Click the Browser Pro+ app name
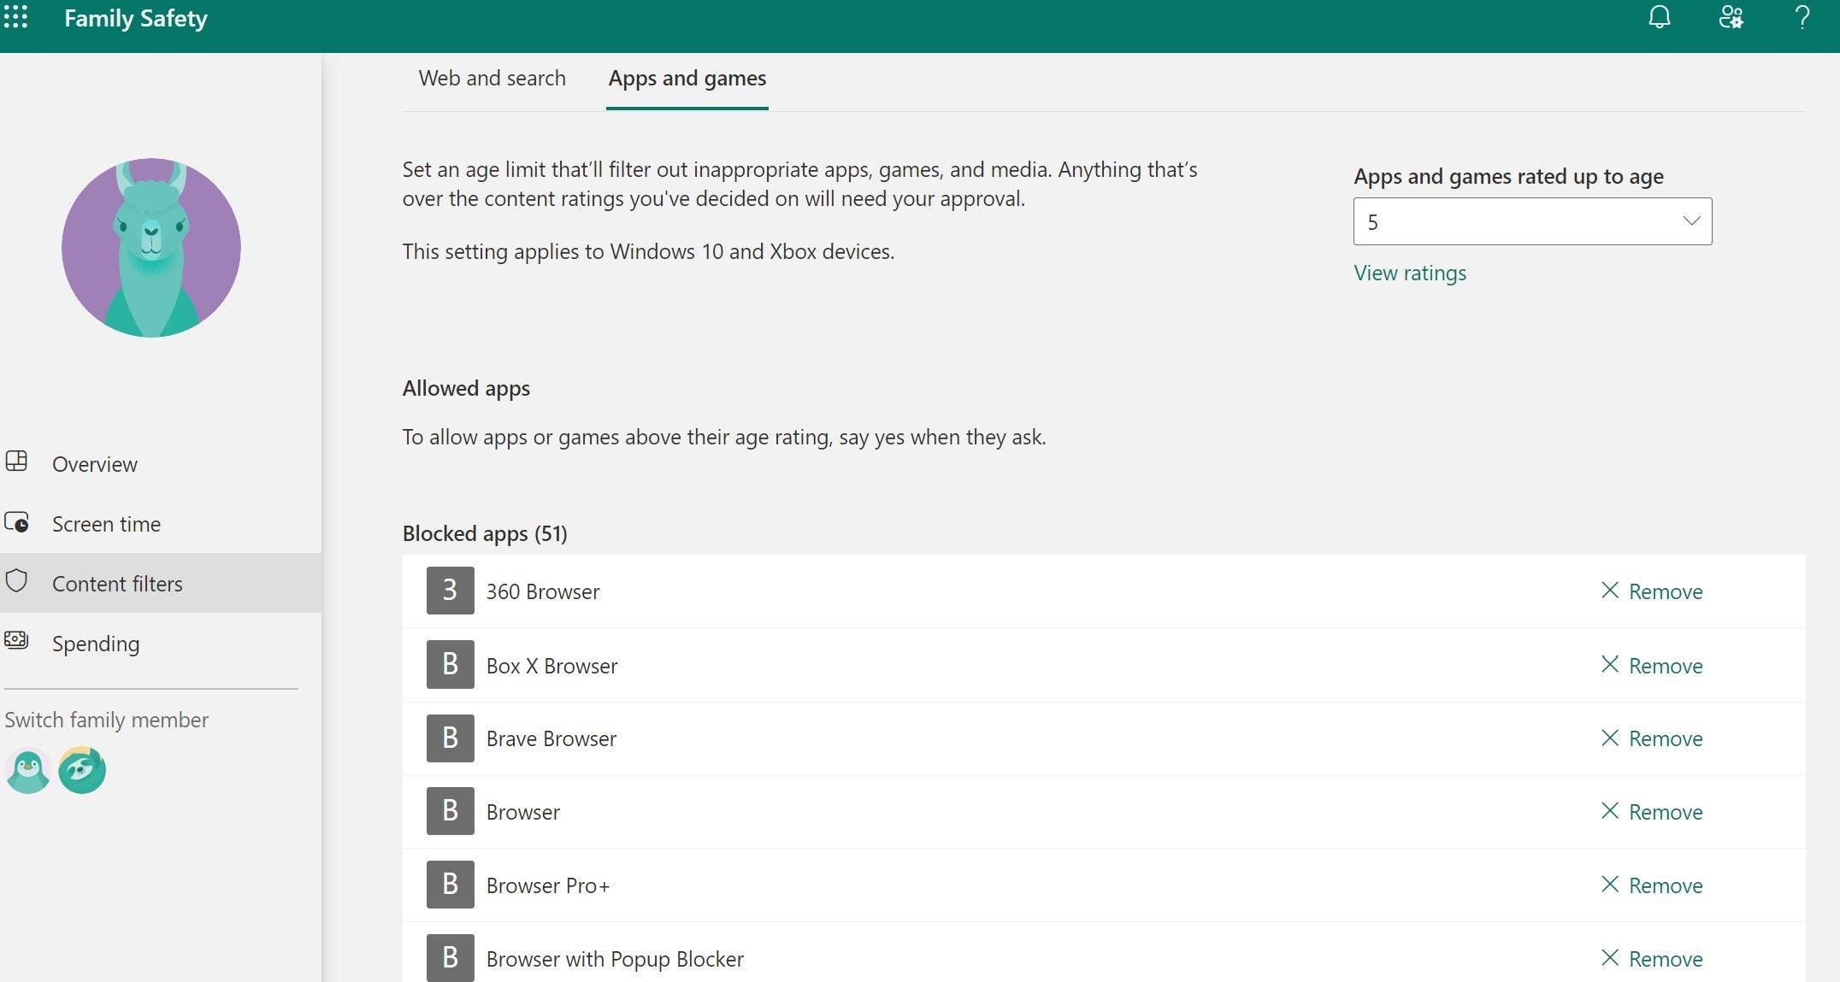 click(x=548, y=885)
